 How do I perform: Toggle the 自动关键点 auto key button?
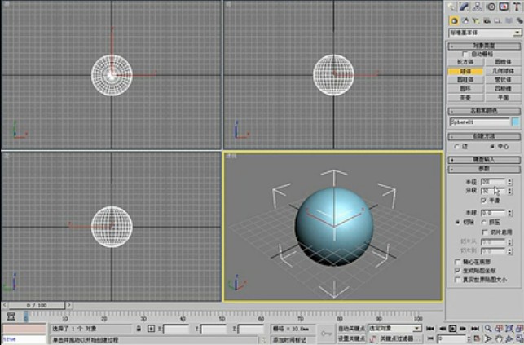click(x=351, y=329)
